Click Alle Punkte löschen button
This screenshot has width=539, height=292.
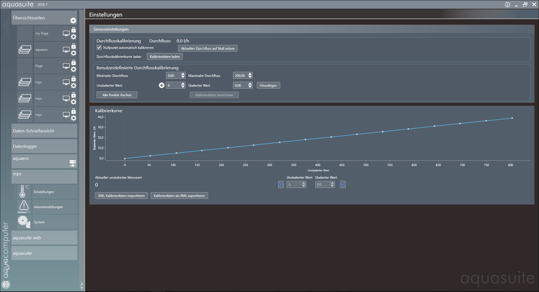click(x=117, y=95)
